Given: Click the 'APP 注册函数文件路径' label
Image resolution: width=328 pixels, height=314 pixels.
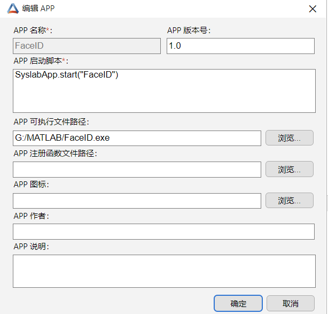Looking at the screenshot, I should point(55,154).
